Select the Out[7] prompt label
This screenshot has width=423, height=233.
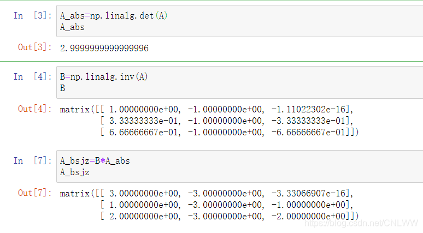(35, 193)
